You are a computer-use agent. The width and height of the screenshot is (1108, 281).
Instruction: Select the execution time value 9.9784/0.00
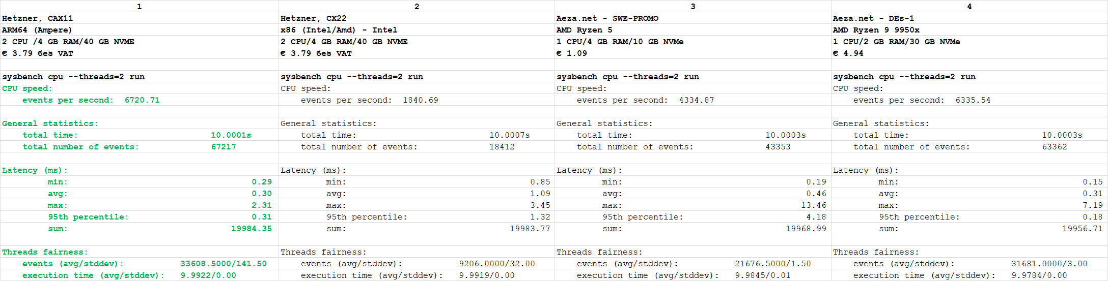pos(1039,275)
